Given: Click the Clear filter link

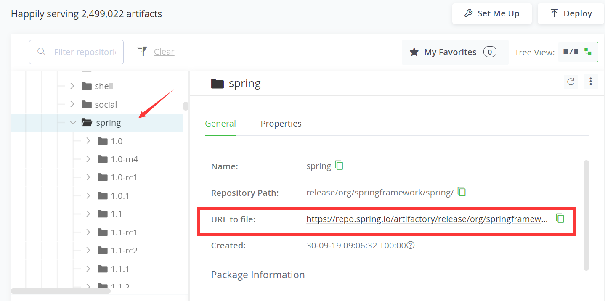Looking at the screenshot, I should [x=164, y=52].
